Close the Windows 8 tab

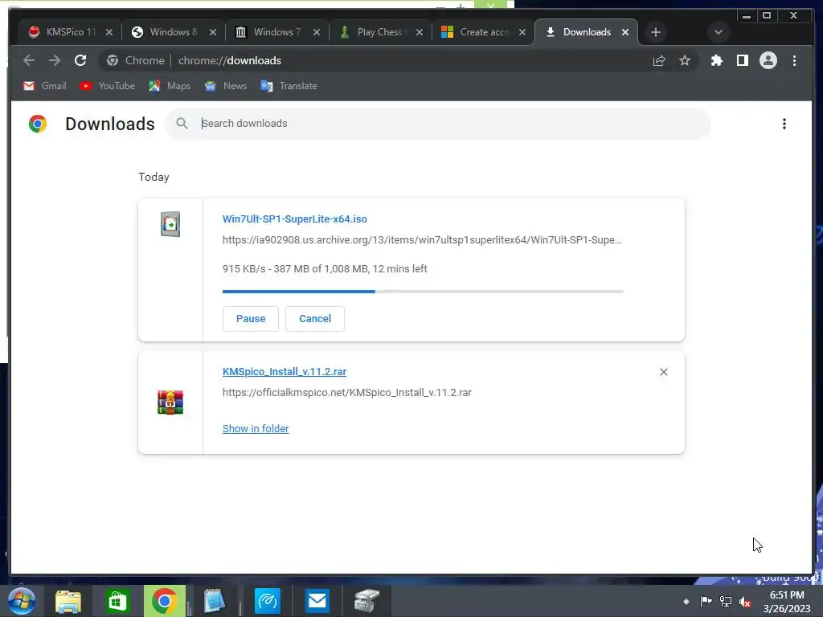click(x=212, y=32)
